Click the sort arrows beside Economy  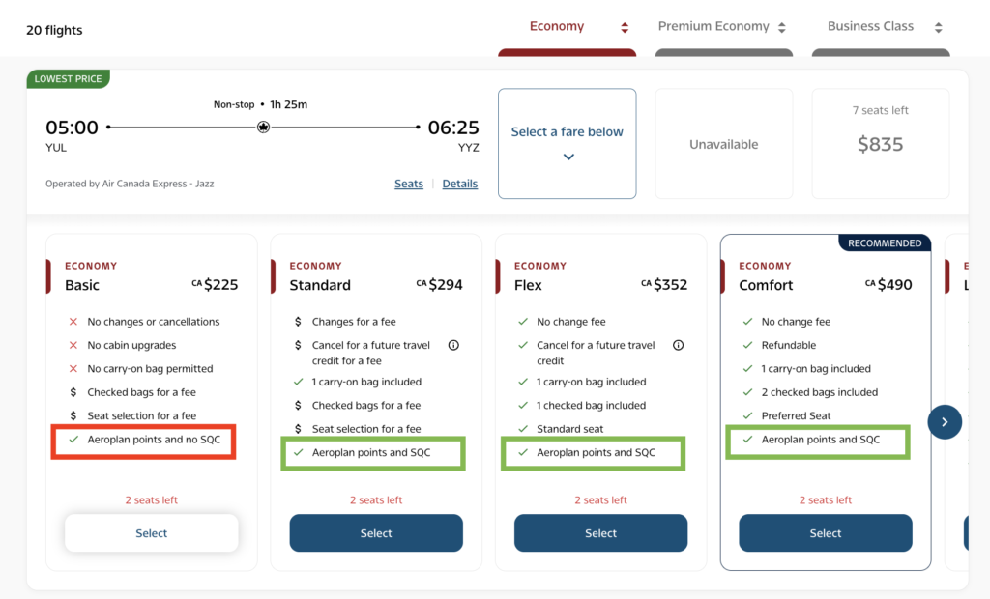point(625,27)
